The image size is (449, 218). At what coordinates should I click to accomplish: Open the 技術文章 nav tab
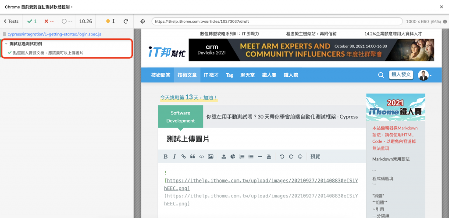point(187,75)
